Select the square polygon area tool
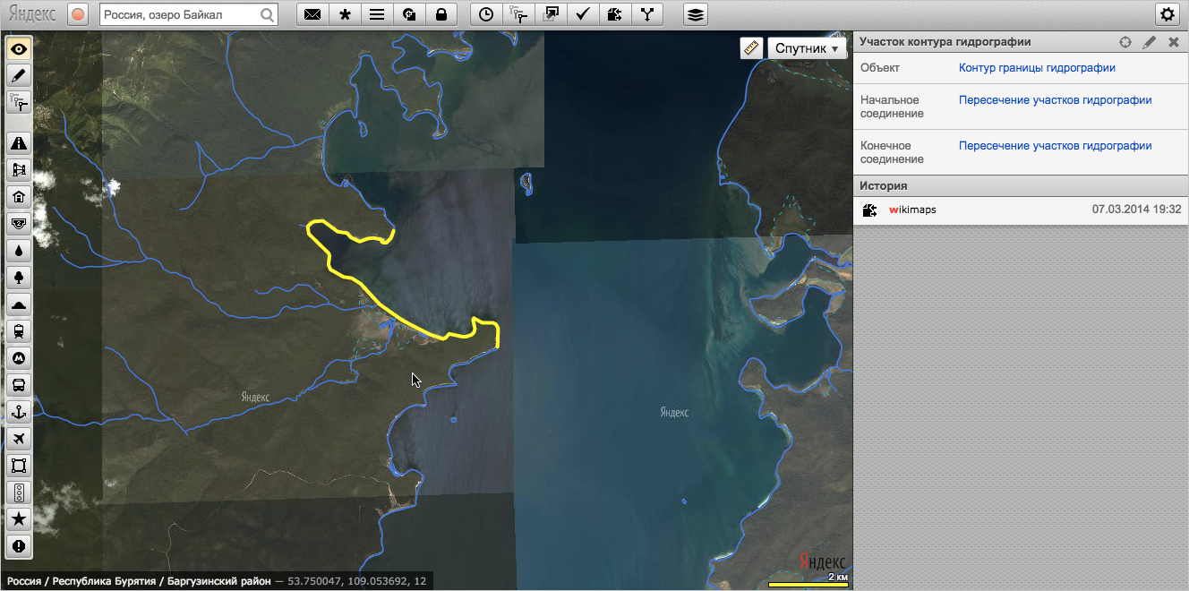The width and height of the screenshot is (1189, 591). (x=19, y=466)
